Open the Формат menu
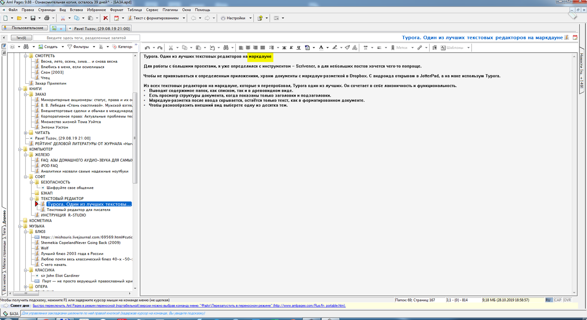 [116, 10]
